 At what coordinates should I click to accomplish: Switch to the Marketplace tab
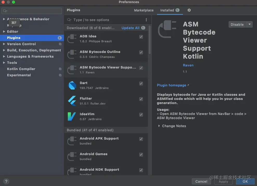pos(144,10)
